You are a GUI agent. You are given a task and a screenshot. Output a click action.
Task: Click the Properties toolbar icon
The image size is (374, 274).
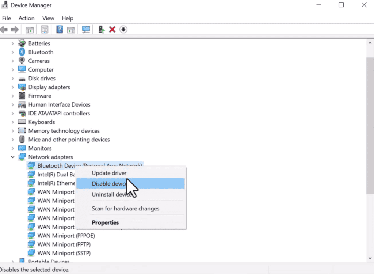(x=45, y=29)
